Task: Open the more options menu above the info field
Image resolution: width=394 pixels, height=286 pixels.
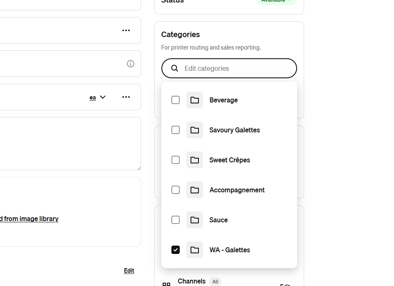Action: 126,30
